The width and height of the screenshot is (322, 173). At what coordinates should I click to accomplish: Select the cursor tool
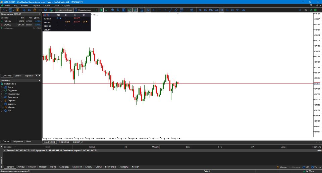pyautogui.click(x=148, y=10)
